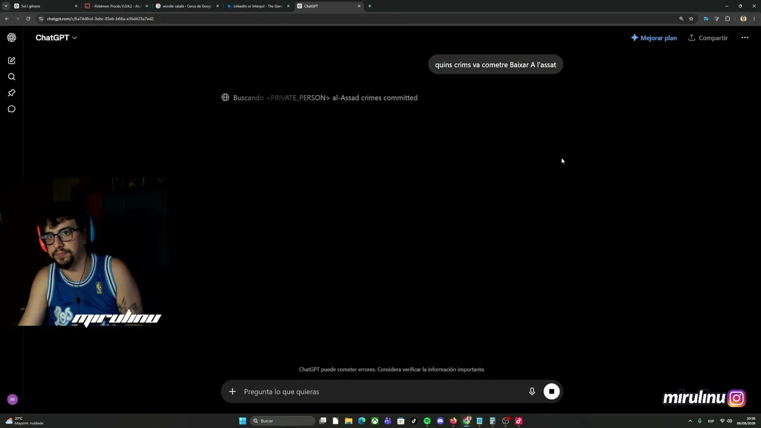Click the pin icon in the sidebar
This screenshot has height=428, width=761.
(x=11, y=93)
